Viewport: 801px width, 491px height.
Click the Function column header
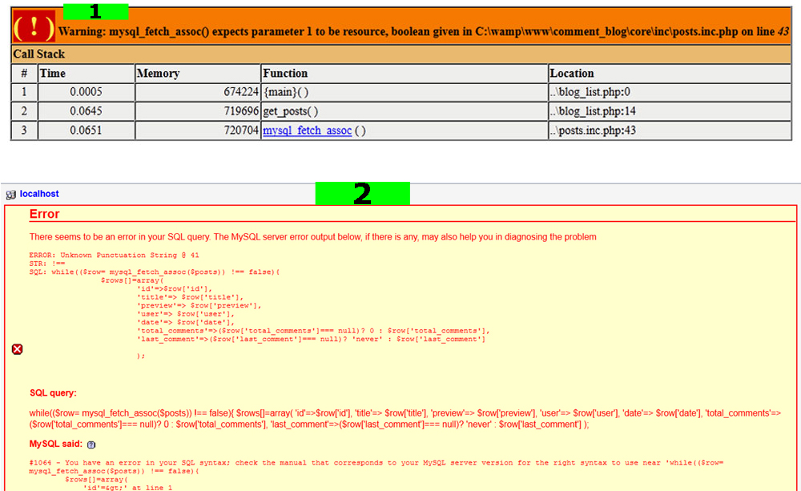[285, 73]
